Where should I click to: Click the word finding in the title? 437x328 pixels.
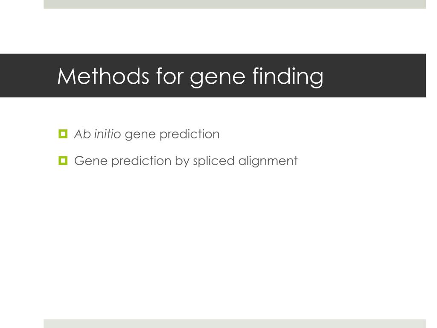point(288,76)
